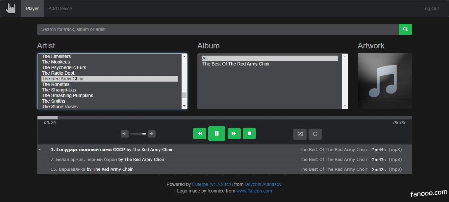Raise volume using the loud speaker icon

click(x=151, y=134)
